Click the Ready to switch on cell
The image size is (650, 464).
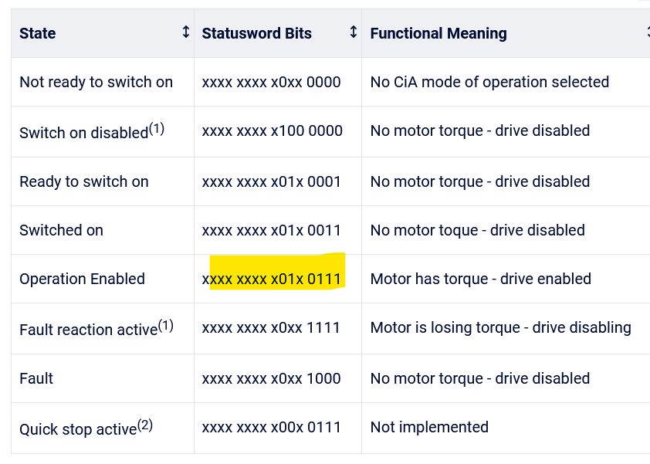83,181
